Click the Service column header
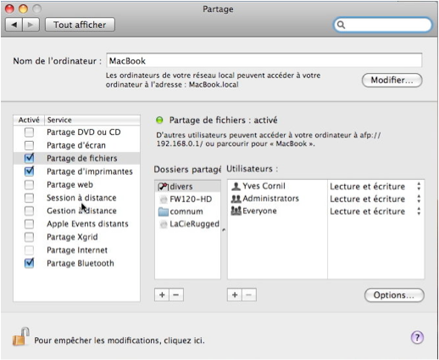 pos(92,120)
